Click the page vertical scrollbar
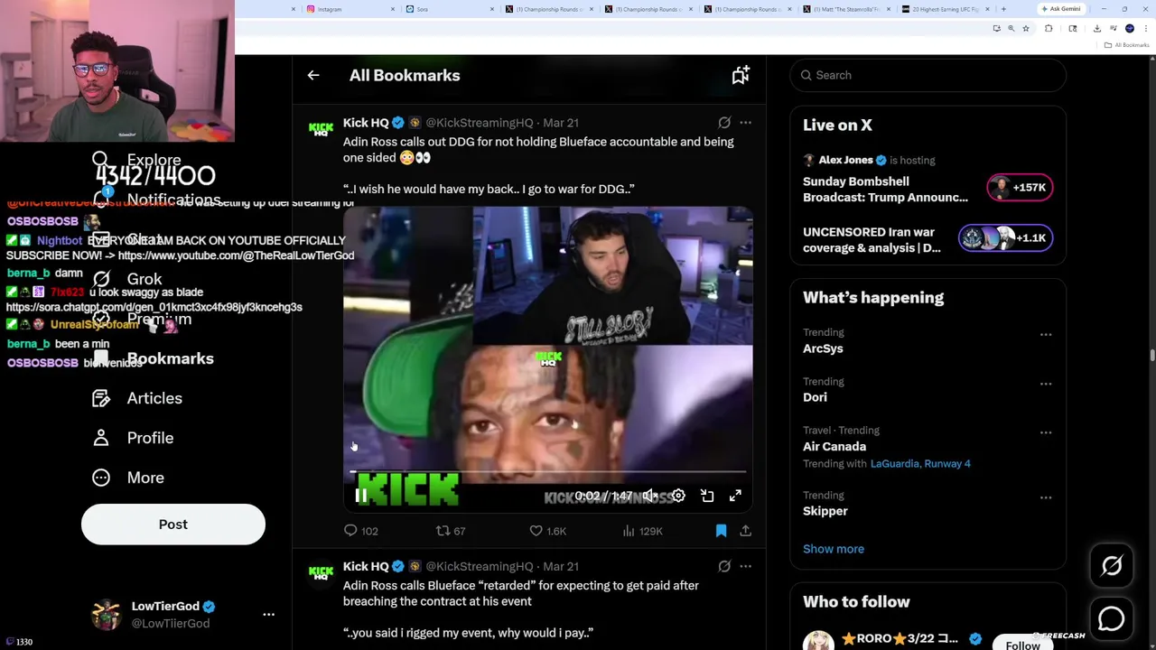This screenshot has height=650, width=1156. [1152, 357]
